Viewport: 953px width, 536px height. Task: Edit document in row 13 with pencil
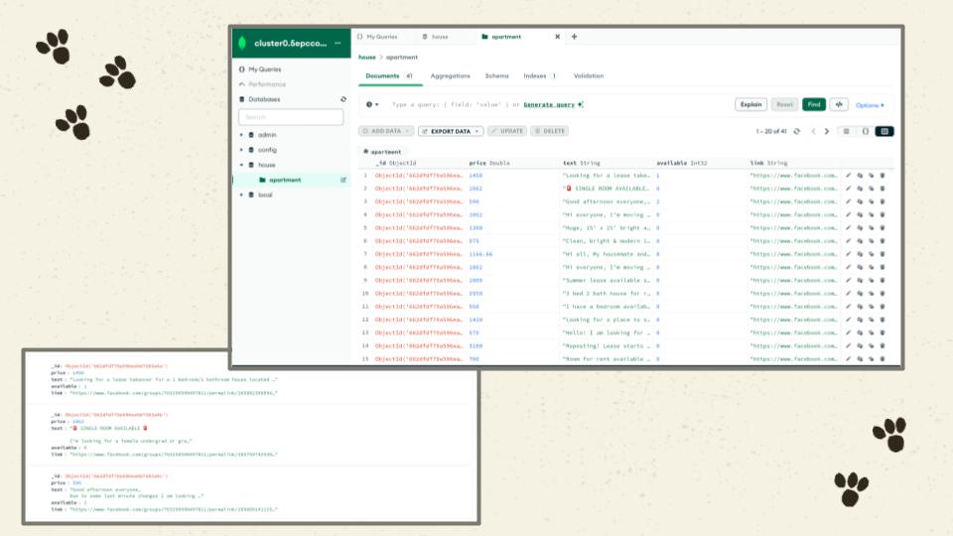(849, 334)
